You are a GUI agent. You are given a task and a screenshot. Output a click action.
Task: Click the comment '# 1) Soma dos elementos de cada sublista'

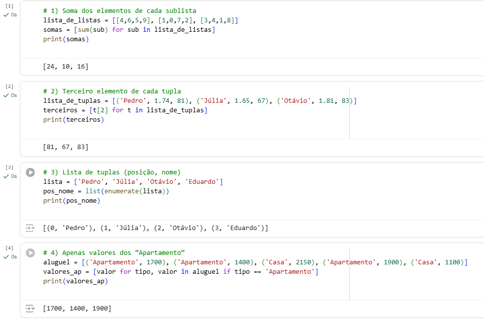[x=120, y=11]
